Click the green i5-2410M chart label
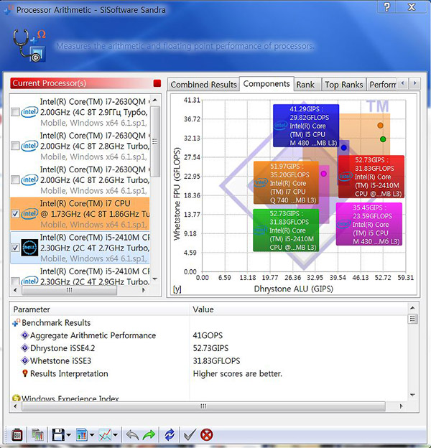The image size is (431, 448). click(286, 230)
